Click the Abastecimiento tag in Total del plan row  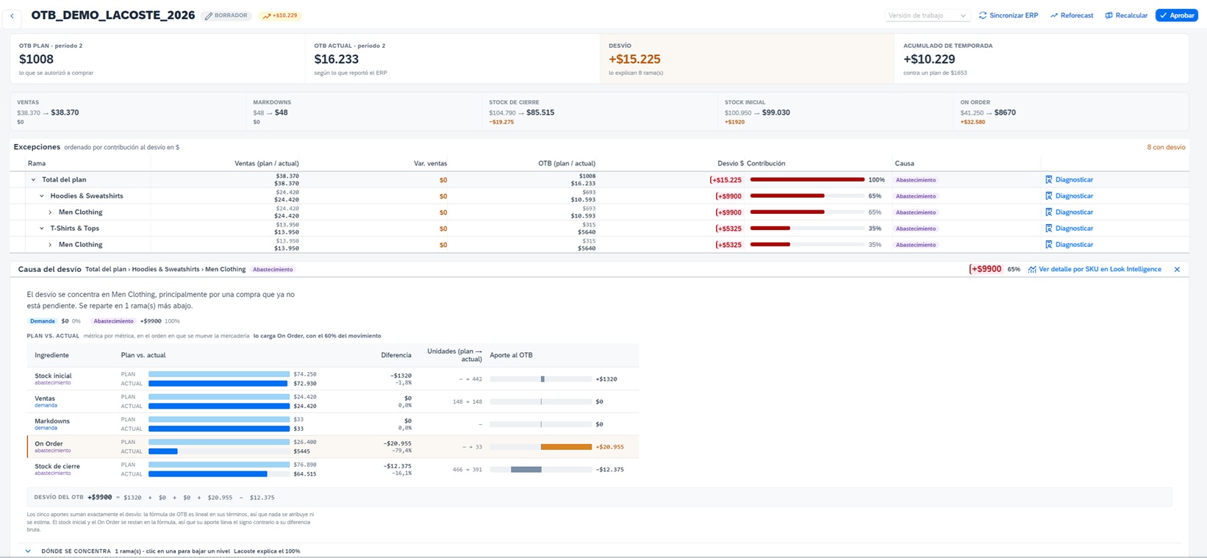coord(915,179)
